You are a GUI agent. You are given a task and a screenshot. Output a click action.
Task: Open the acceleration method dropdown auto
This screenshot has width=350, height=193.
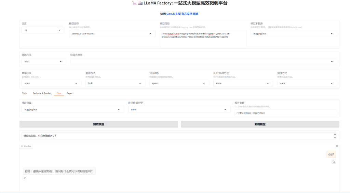[307, 83]
